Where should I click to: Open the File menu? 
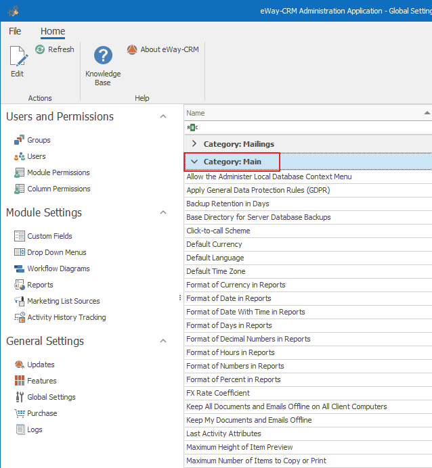point(15,31)
